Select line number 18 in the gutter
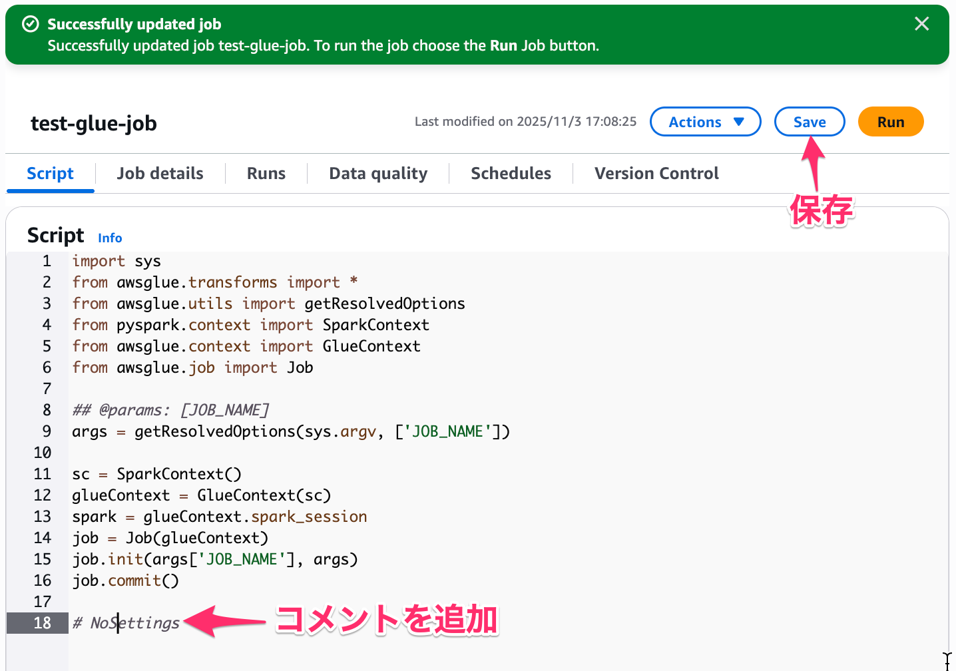Image resolution: width=956 pixels, height=671 pixels. coord(43,623)
